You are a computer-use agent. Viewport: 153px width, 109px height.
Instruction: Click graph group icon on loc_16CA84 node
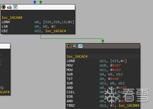click(15, 7)
